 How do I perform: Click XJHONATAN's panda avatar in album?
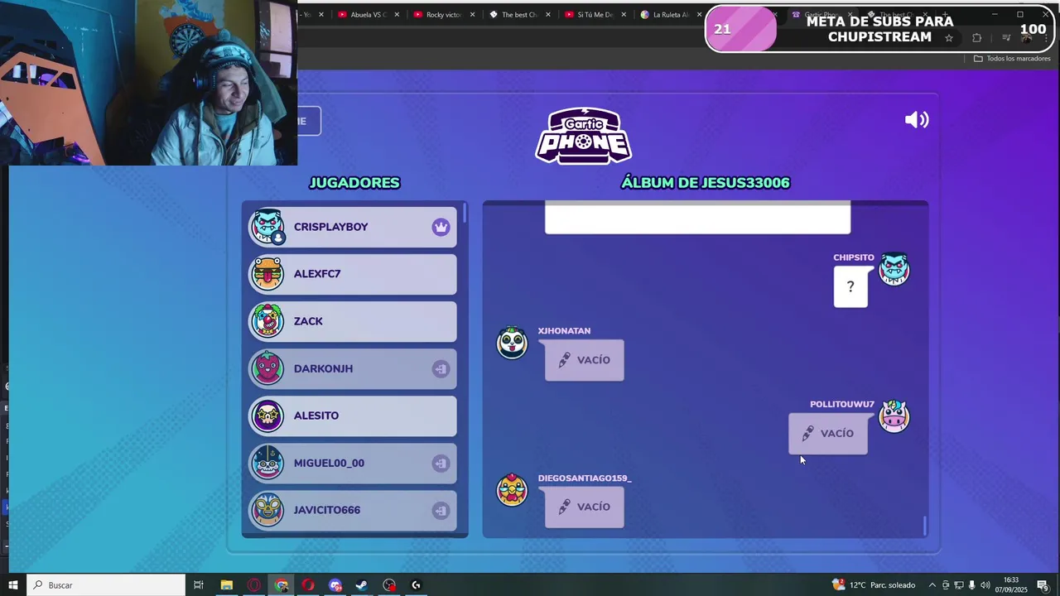[x=512, y=343]
